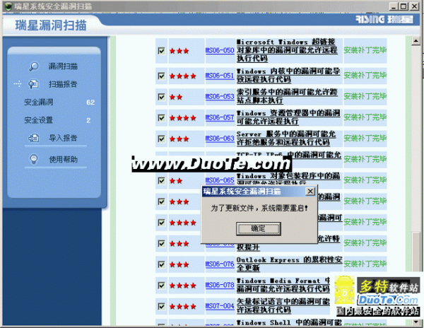Click the Rising shield icon in title bar
The width and height of the screenshot is (424, 328).
pyautogui.click(x=8, y=6)
